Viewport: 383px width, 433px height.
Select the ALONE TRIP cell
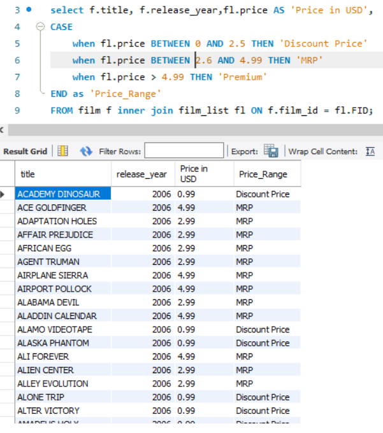63,397
